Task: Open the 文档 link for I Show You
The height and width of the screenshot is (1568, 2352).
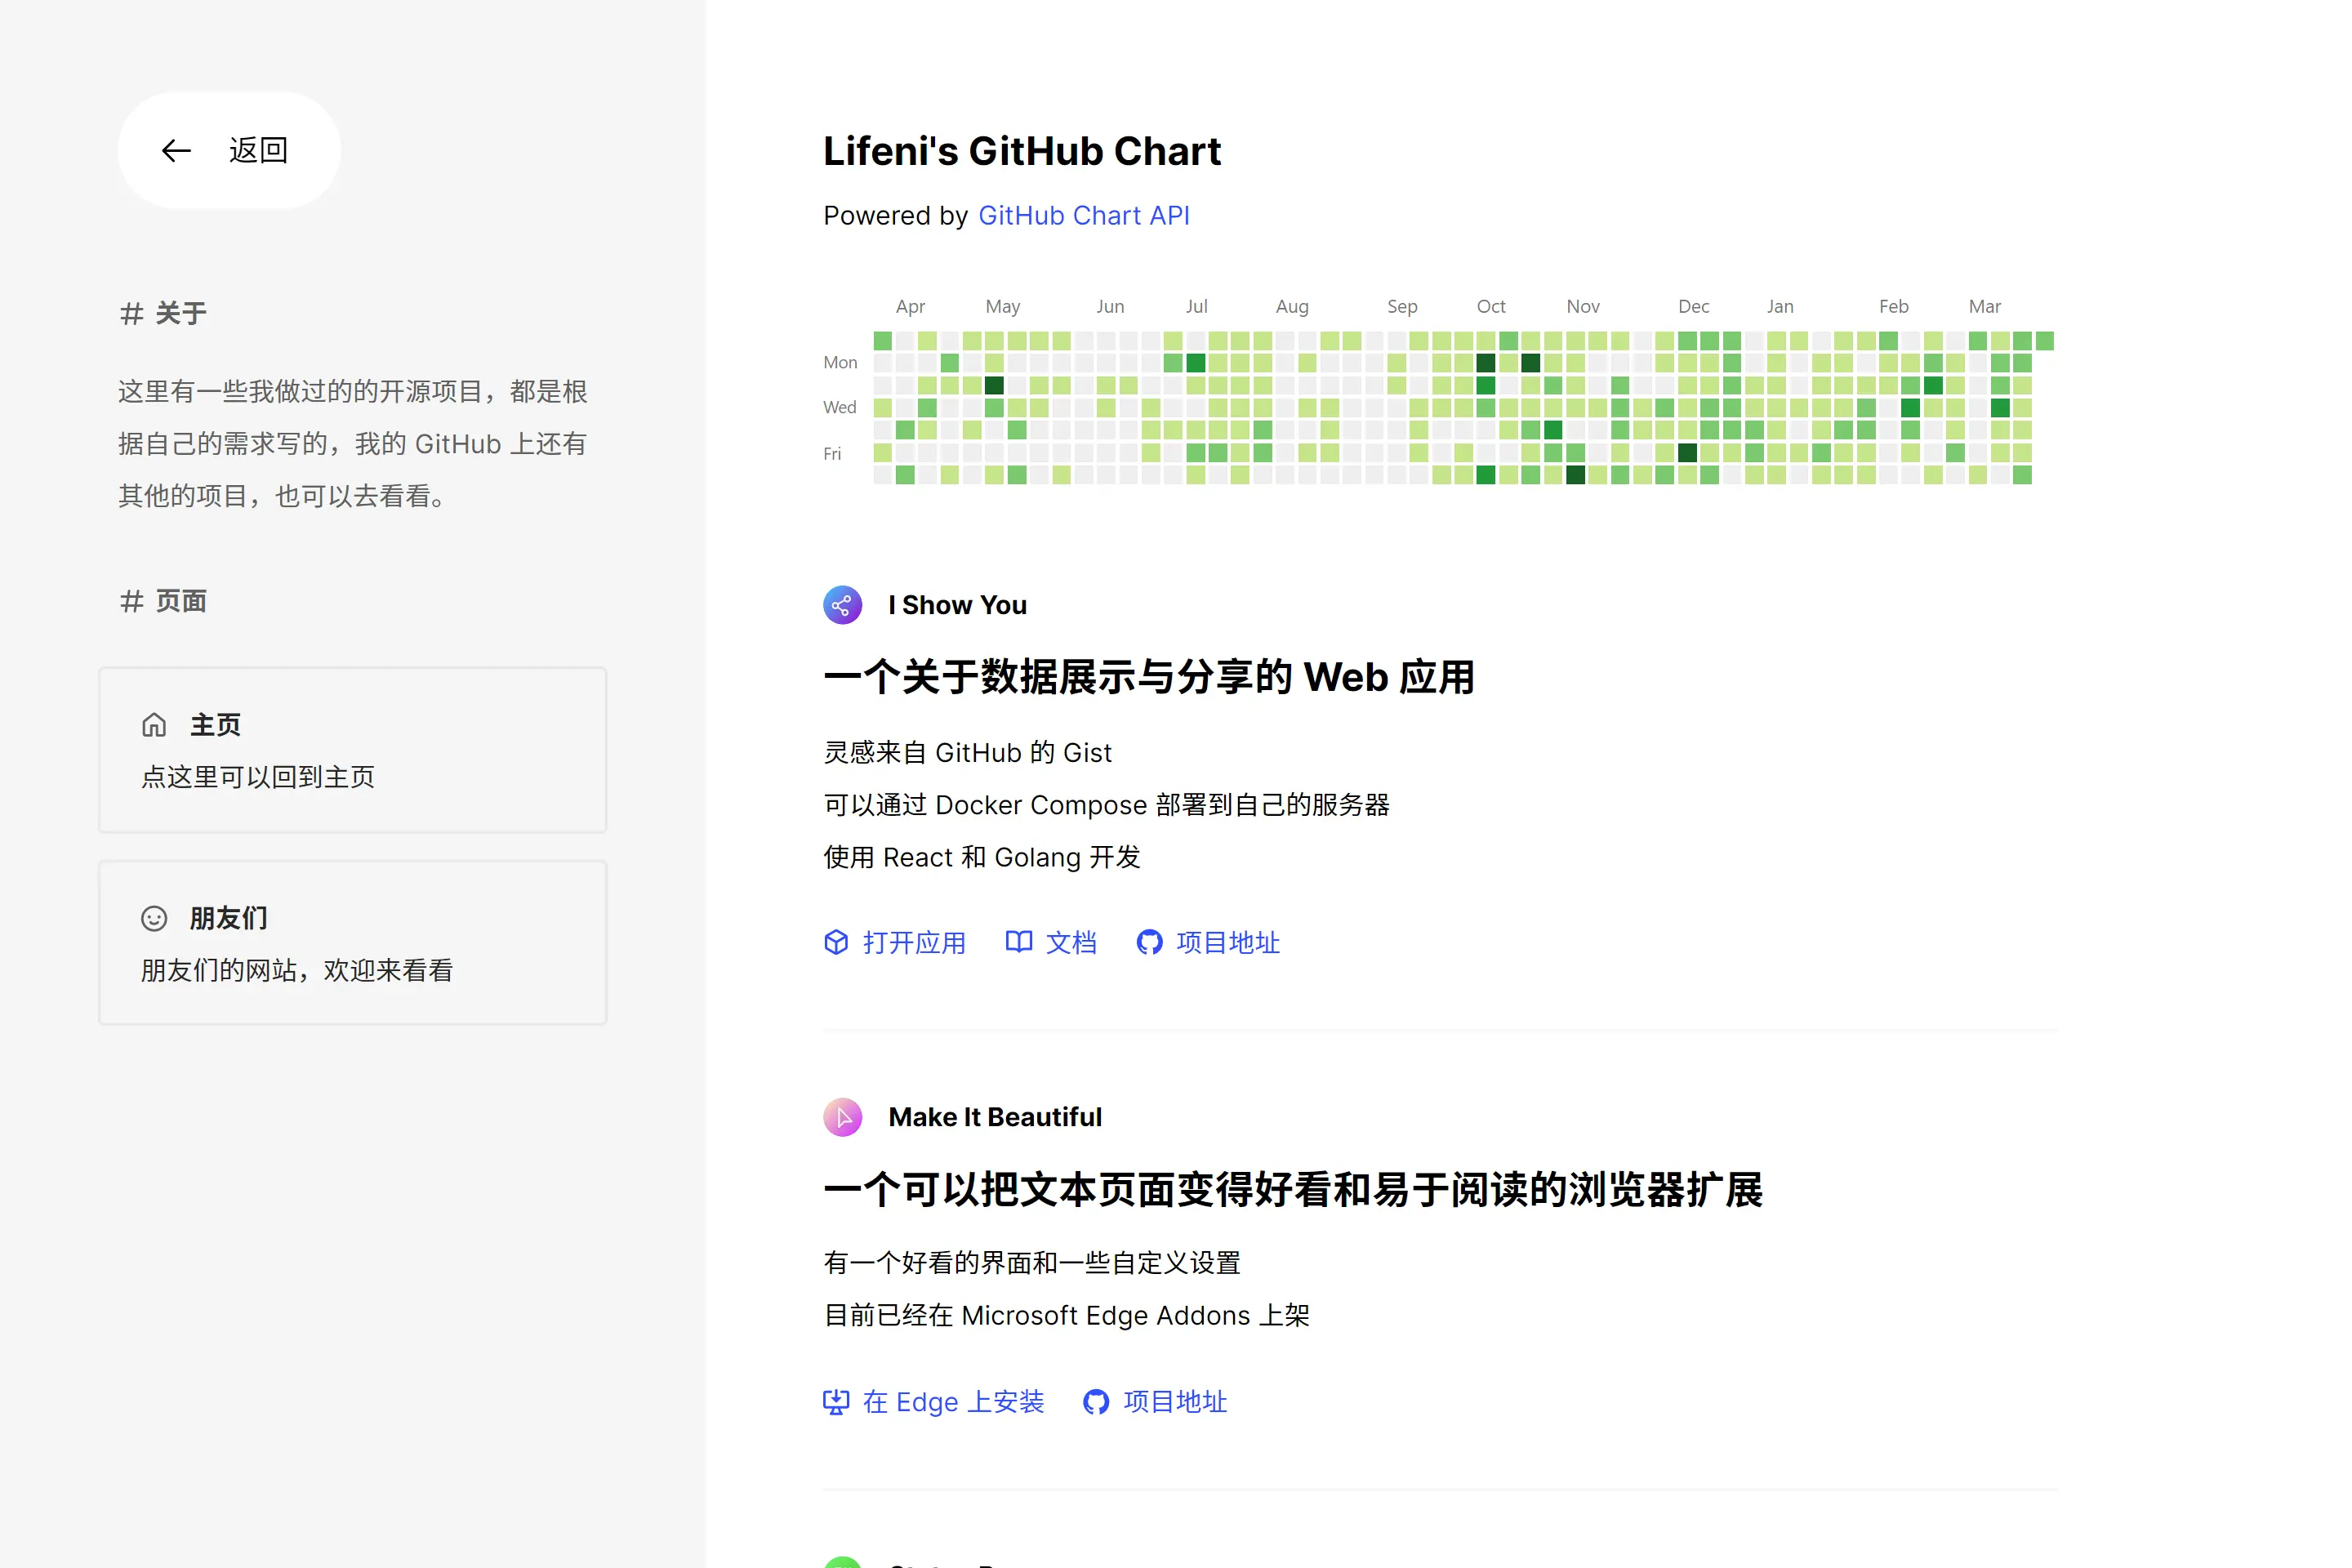Action: [x=1070, y=942]
